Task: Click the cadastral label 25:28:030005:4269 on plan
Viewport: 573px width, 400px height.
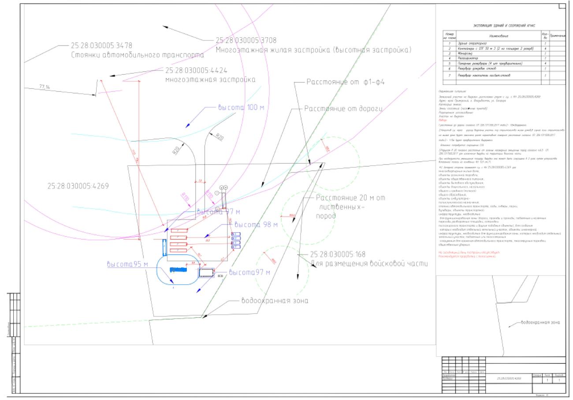Action: [x=78, y=186]
